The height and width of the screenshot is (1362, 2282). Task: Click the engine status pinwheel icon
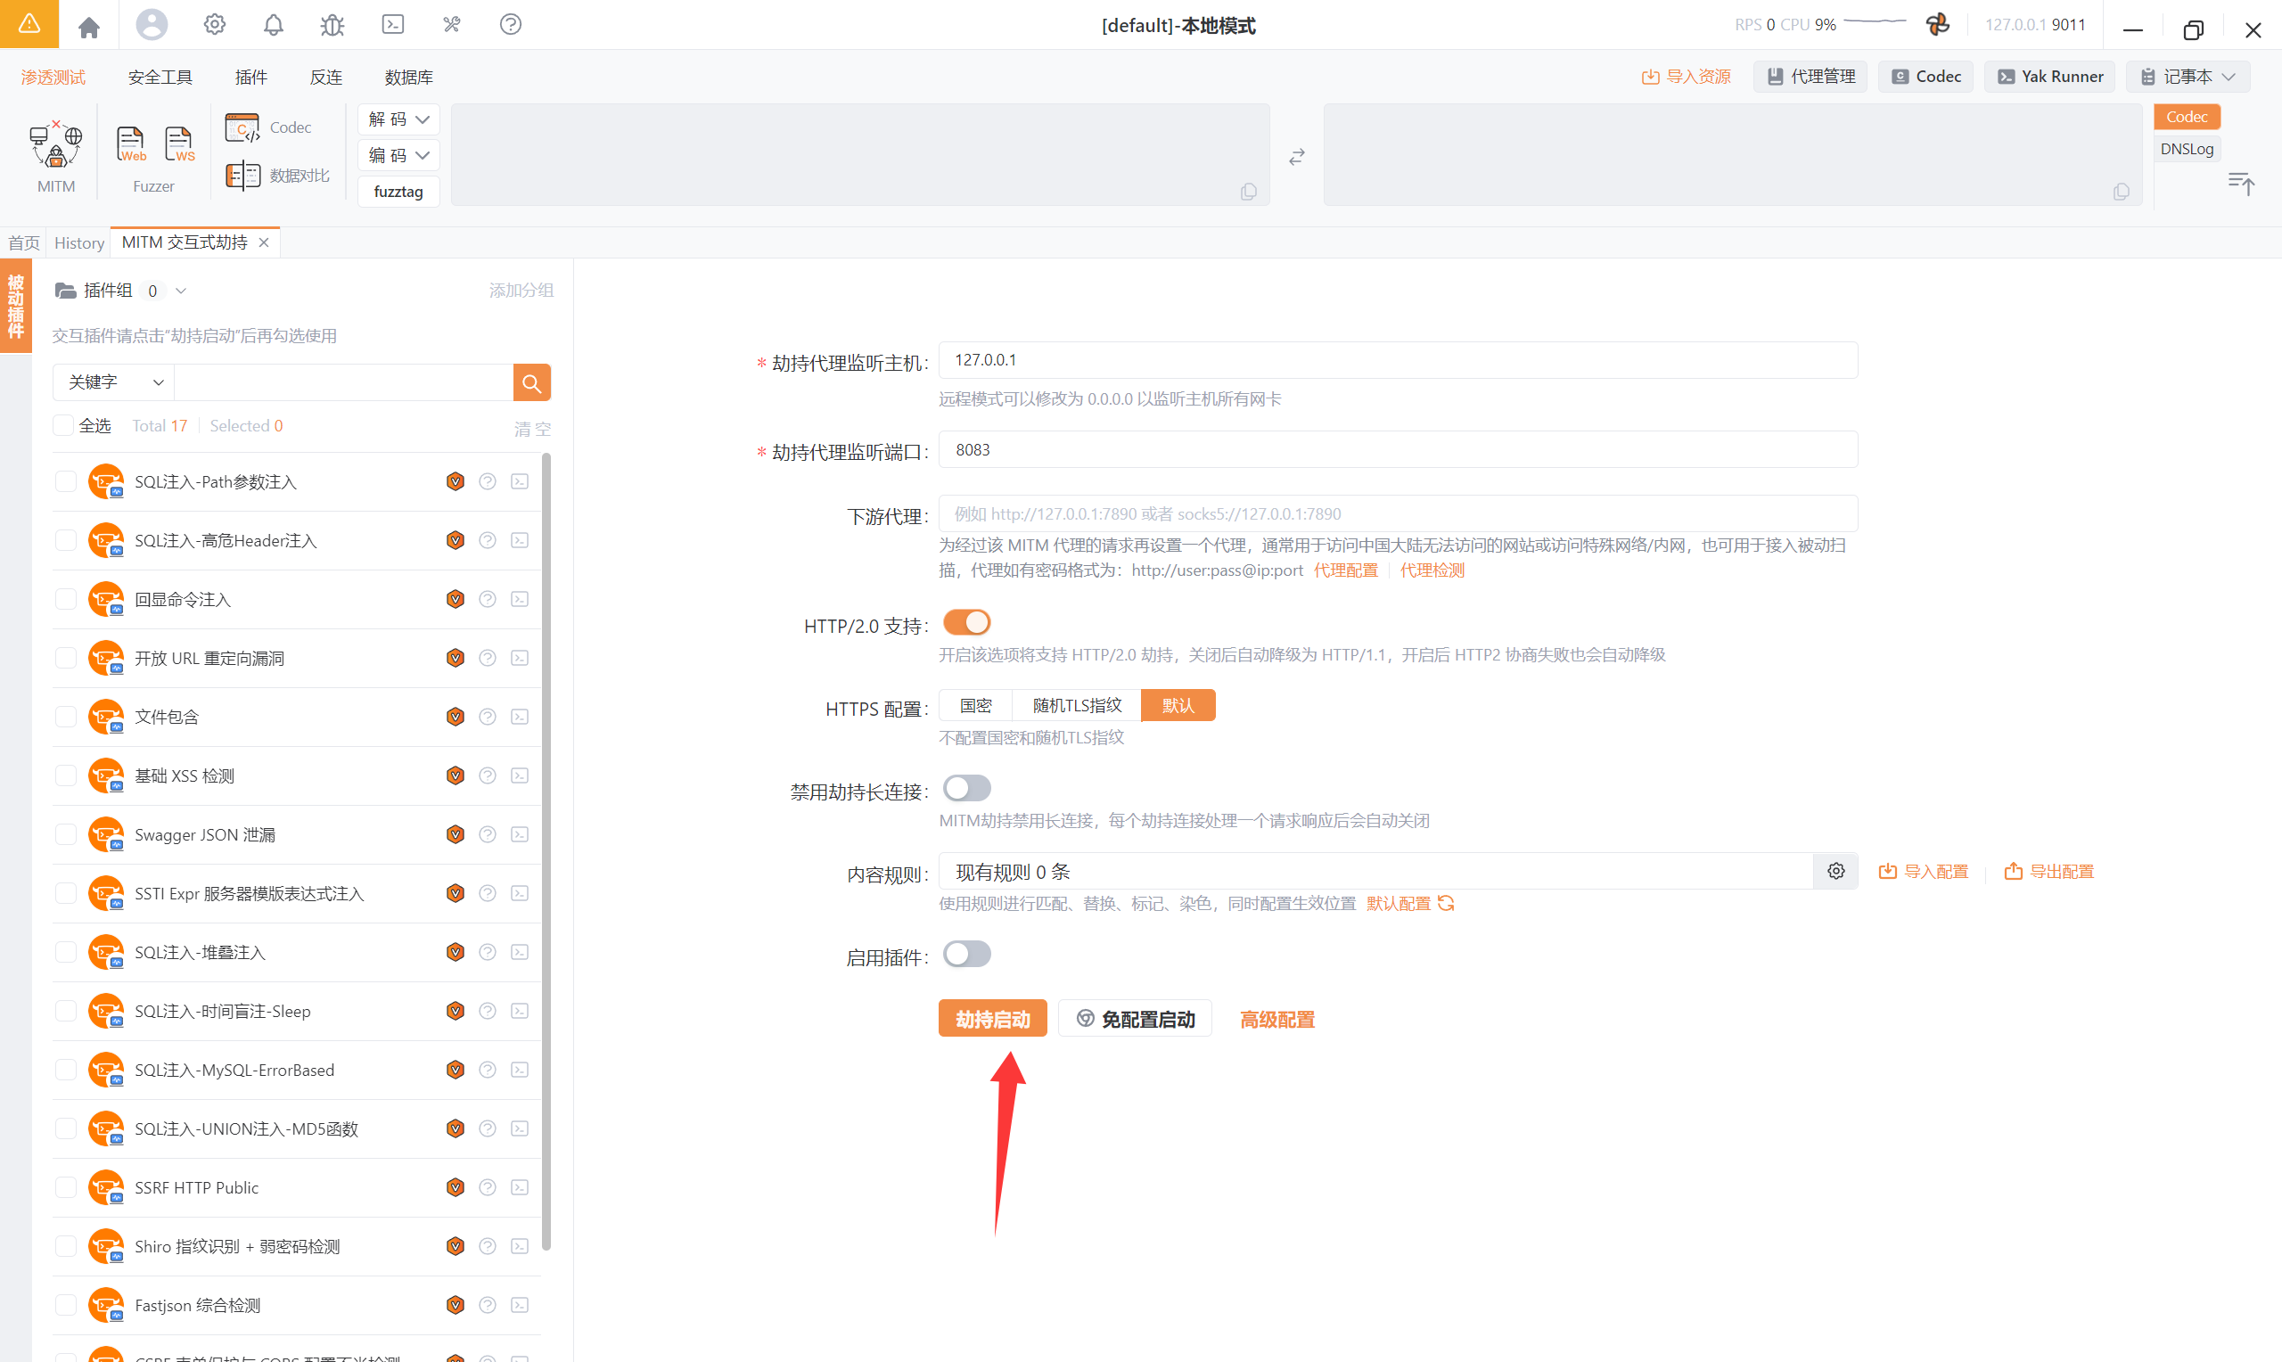tap(1938, 25)
